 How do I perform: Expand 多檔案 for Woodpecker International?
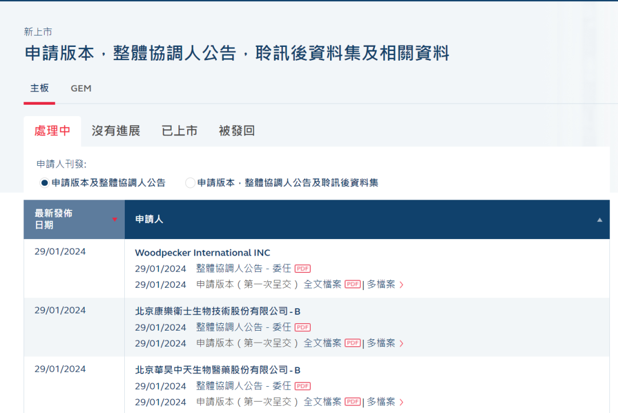[x=385, y=284]
